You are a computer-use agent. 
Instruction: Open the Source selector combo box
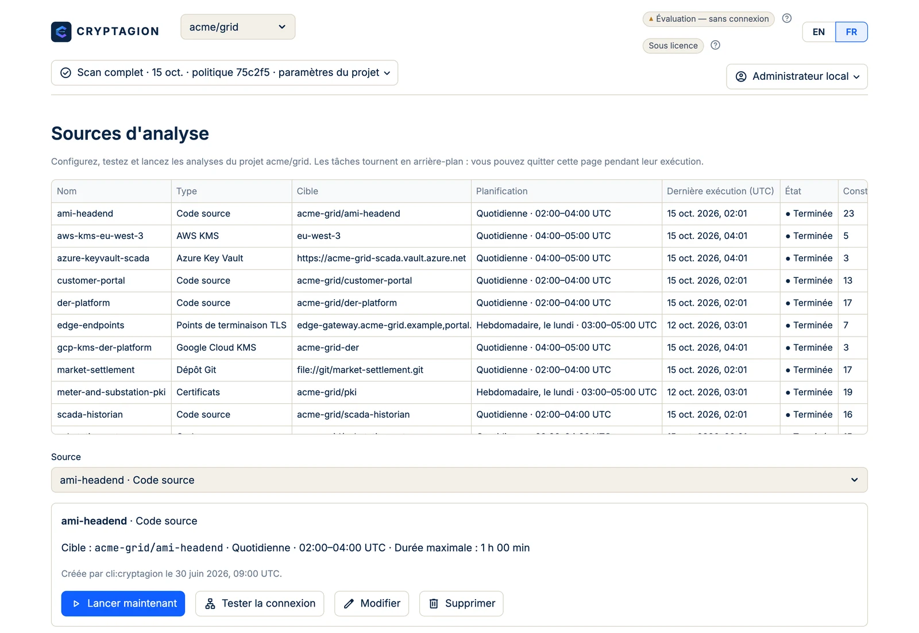pyautogui.click(x=459, y=480)
